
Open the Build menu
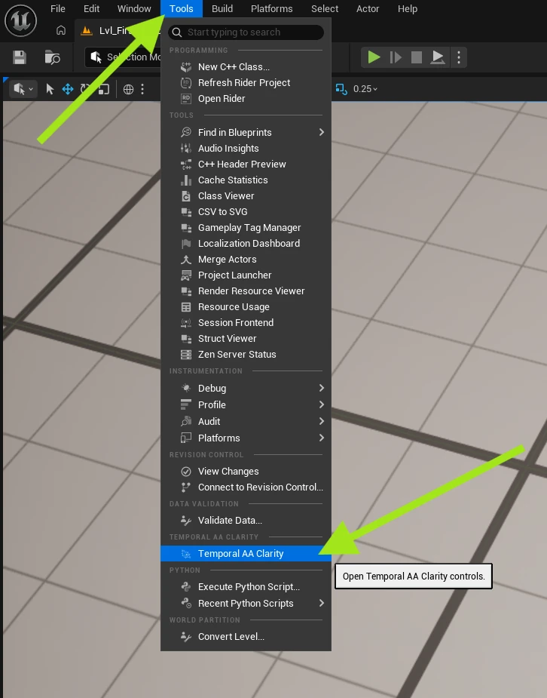click(222, 9)
